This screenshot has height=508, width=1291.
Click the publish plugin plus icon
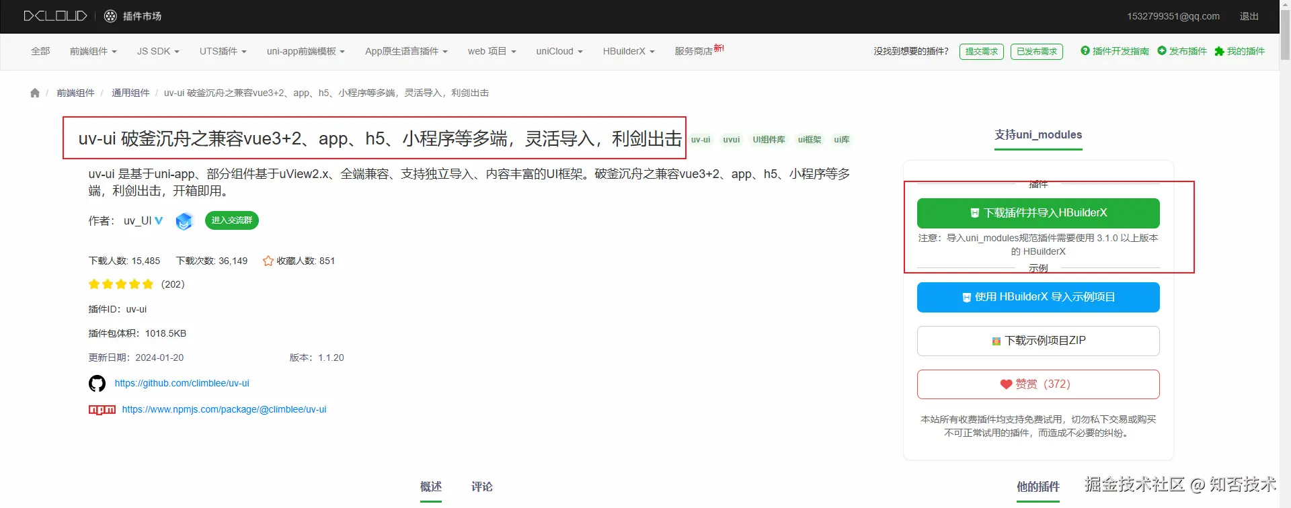tap(1162, 50)
